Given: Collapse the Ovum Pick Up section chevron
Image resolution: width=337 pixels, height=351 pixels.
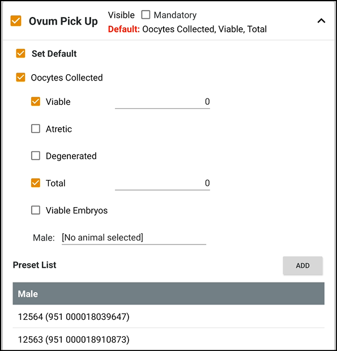Looking at the screenshot, I should (x=321, y=21).
